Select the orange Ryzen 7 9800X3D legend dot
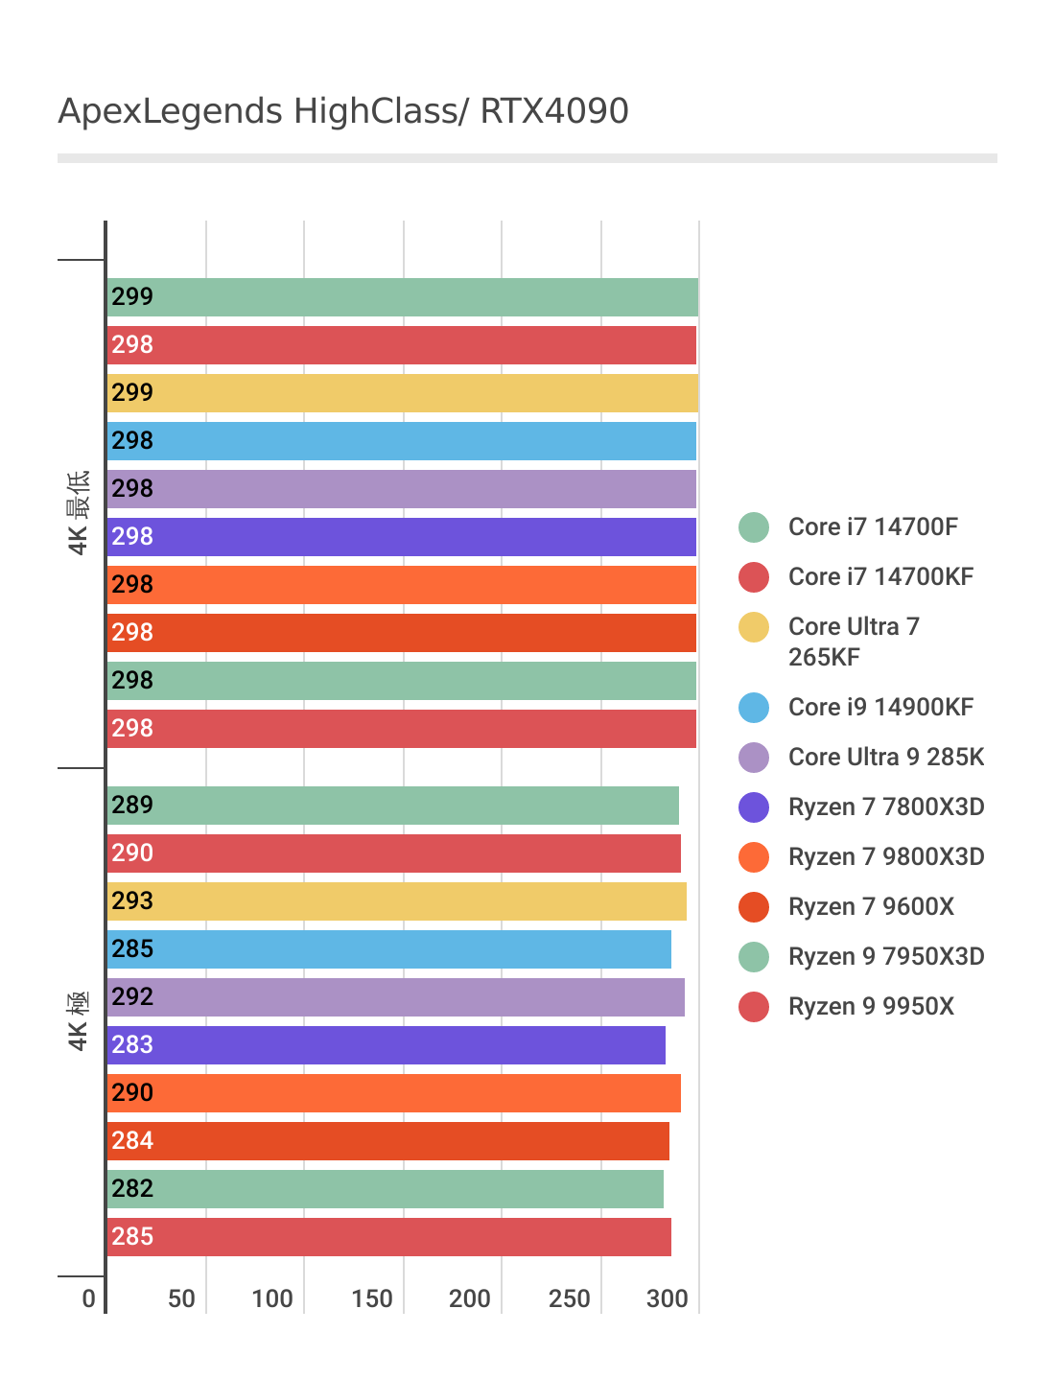Screen dimensions: 1055x1379 (x=754, y=857)
